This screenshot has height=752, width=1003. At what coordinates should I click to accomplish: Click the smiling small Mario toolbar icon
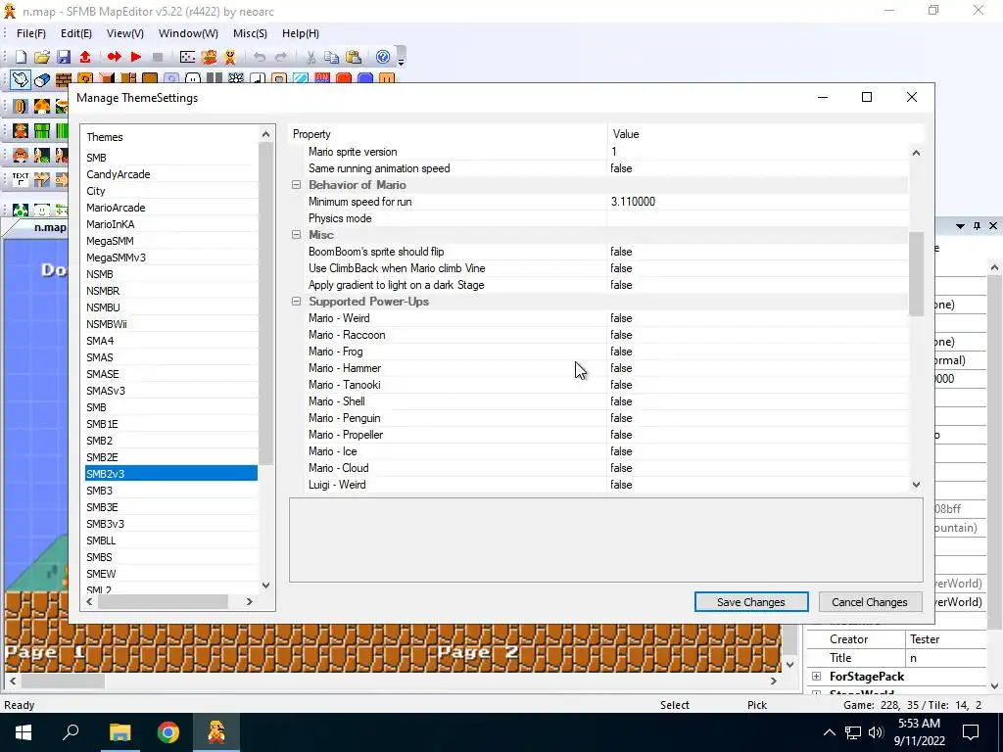(230, 57)
